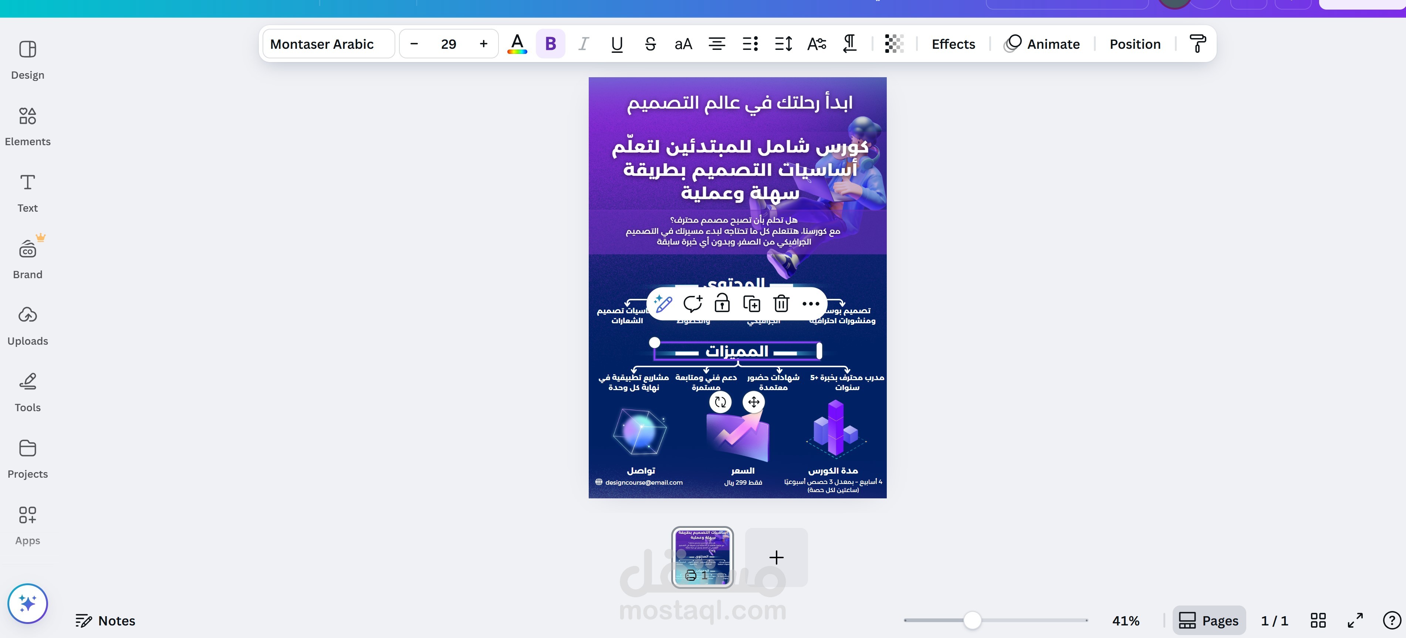Open the Notes panel
The image size is (1406, 638).
[x=105, y=621]
